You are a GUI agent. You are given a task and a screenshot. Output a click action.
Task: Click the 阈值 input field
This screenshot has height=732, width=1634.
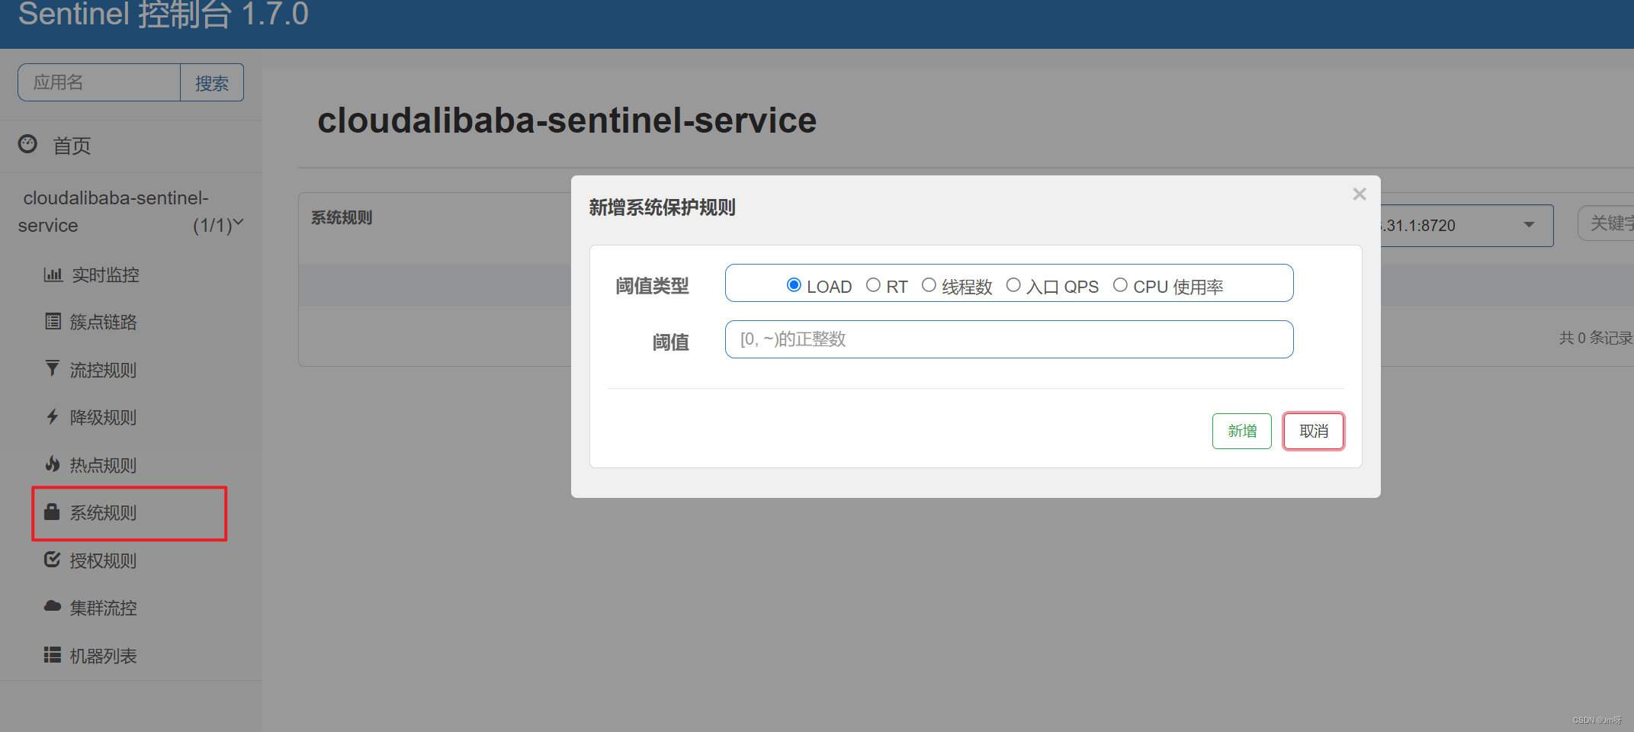click(x=1009, y=339)
